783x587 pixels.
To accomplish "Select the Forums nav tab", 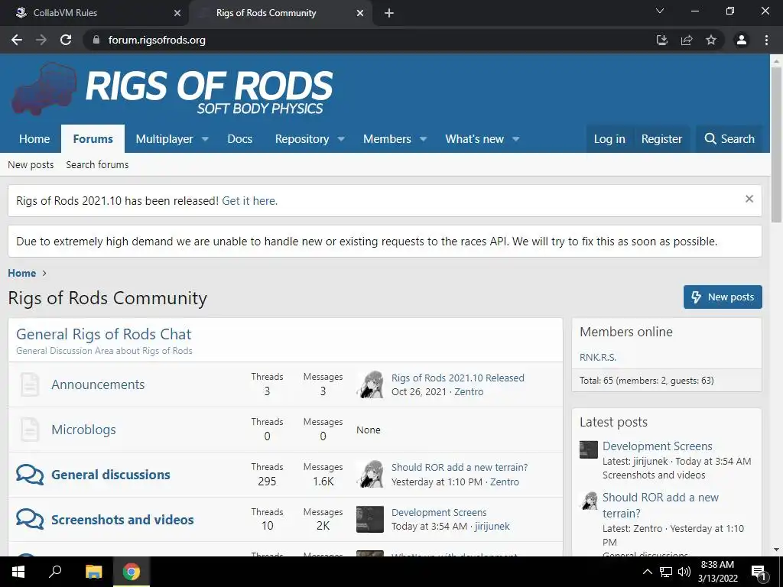I will point(93,139).
